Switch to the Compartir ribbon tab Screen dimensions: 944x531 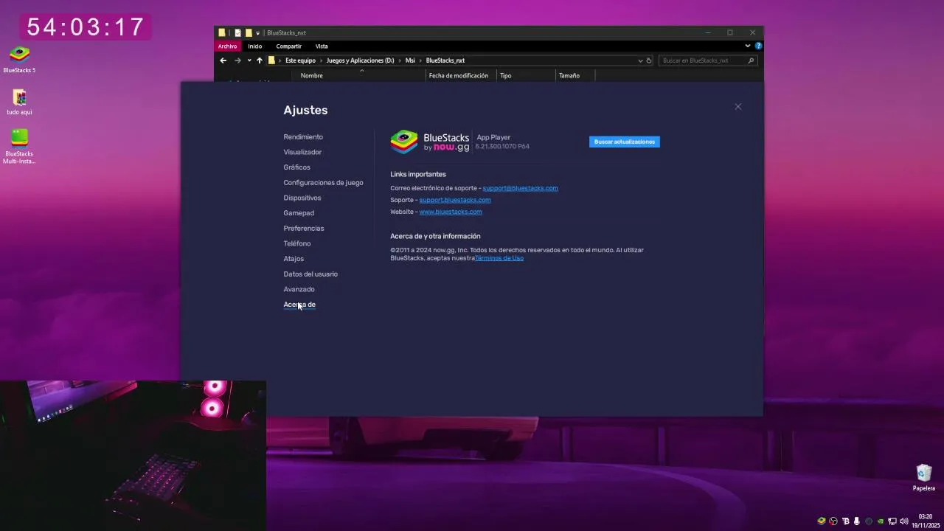[289, 46]
